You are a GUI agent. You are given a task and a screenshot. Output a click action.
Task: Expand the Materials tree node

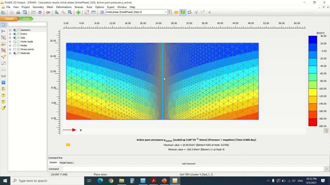click(x=10, y=53)
